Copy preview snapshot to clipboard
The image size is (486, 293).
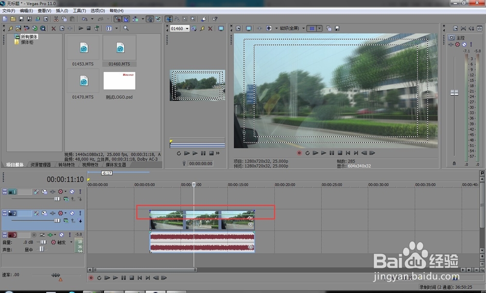(x=329, y=28)
